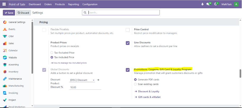Viewport: 242px width, 108px height.
Task: Open the activities clock icon
Action: (216, 4)
